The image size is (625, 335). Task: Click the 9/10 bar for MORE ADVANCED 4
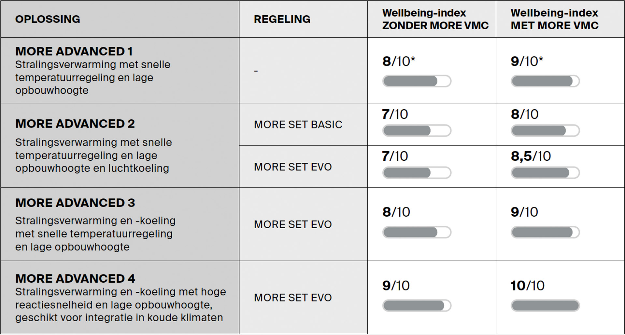(417, 305)
